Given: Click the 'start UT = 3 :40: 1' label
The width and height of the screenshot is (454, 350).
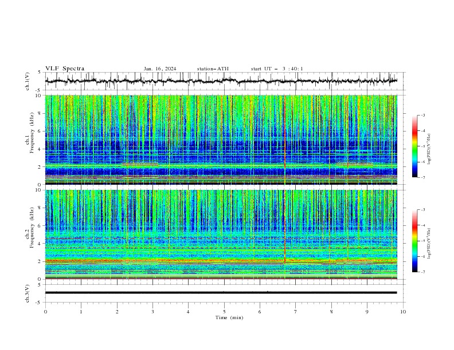Looking at the screenshot, I should pyautogui.click(x=277, y=69).
